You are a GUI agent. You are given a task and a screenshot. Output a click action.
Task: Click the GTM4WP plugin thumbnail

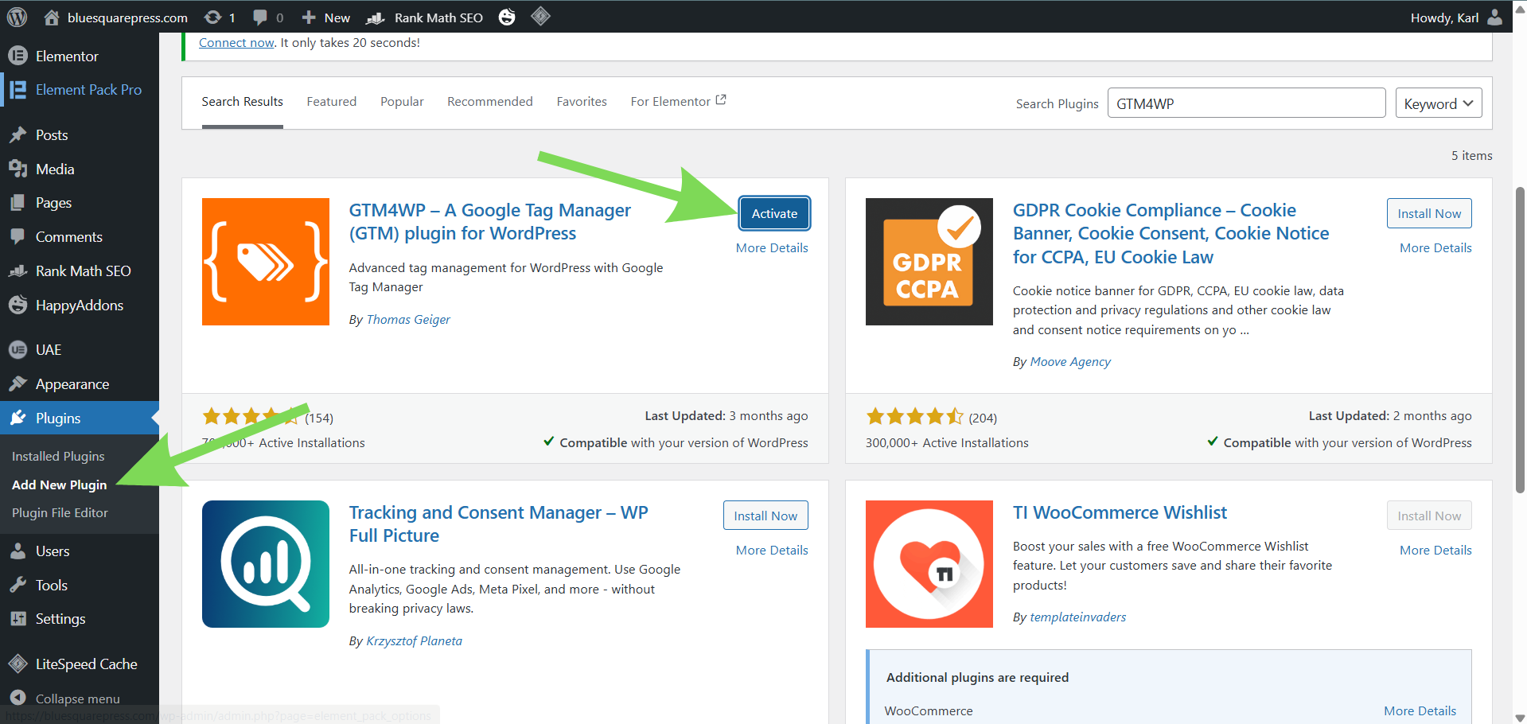[x=266, y=262]
